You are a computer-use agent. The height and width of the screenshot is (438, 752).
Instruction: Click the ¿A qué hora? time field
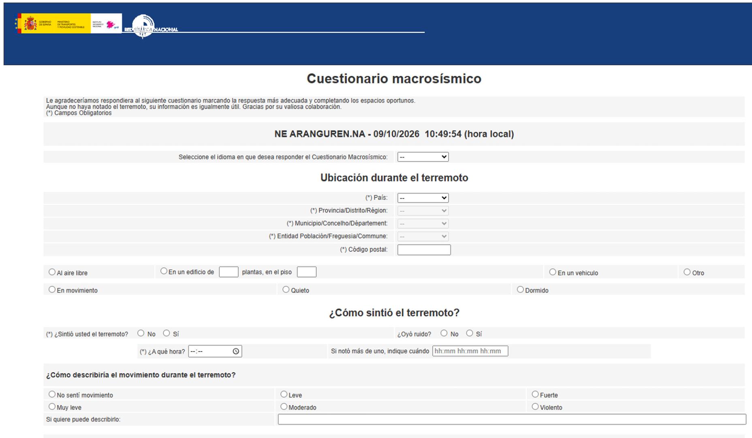(x=215, y=351)
